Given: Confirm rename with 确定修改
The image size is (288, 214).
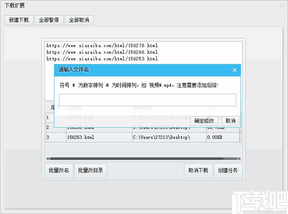Looking at the screenshot, I should click(204, 121).
